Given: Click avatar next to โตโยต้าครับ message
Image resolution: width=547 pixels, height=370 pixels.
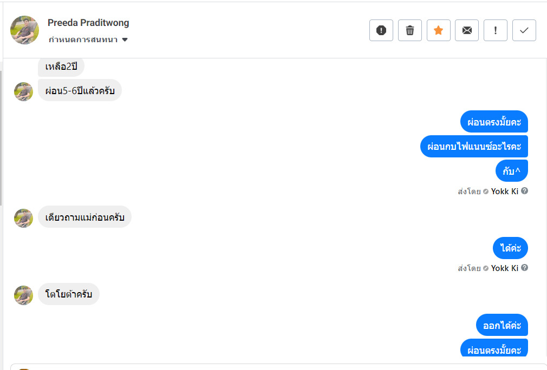Looking at the screenshot, I should [x=24, y=295].
